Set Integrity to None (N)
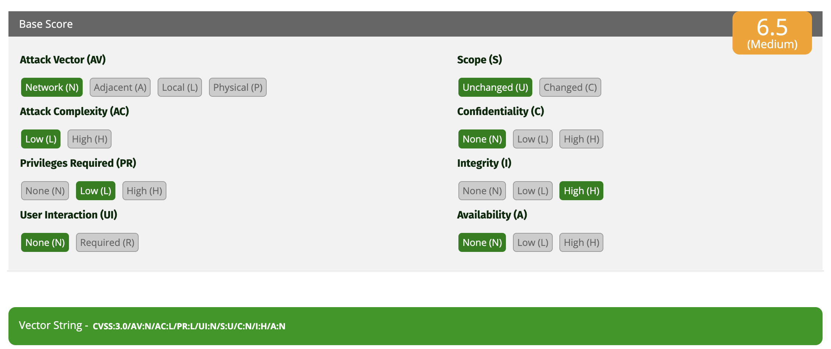Screen dimensions: 831x349 click(x=482, y=191)
